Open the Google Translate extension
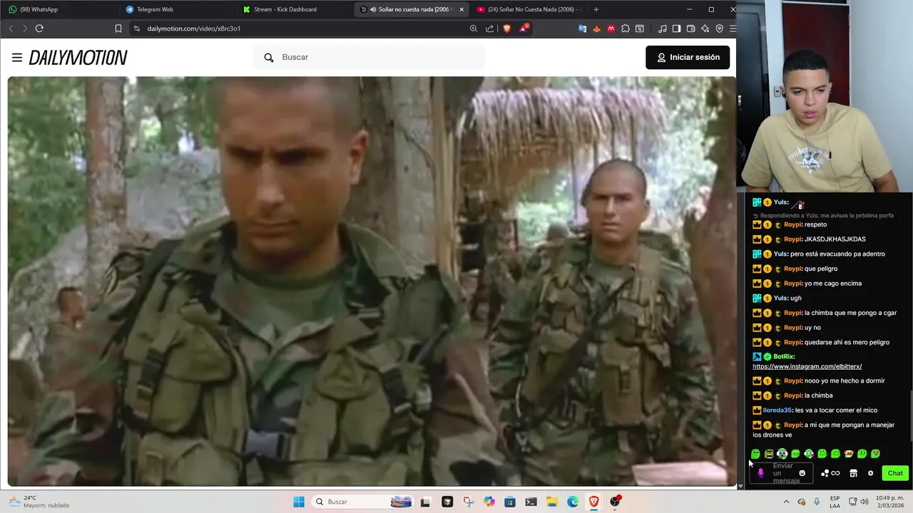The height and width of the screenshot is (513, 913). coord(582,28)
